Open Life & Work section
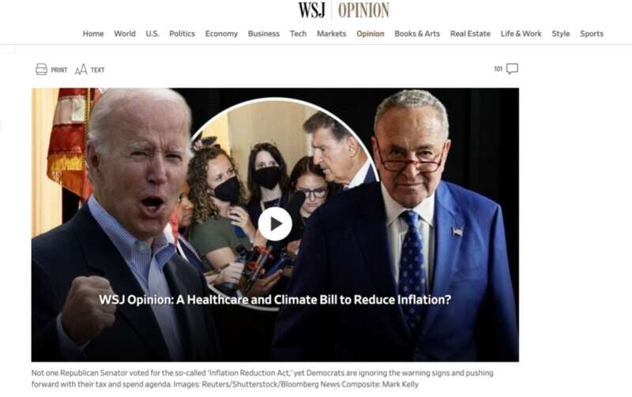 pos(521,34)
